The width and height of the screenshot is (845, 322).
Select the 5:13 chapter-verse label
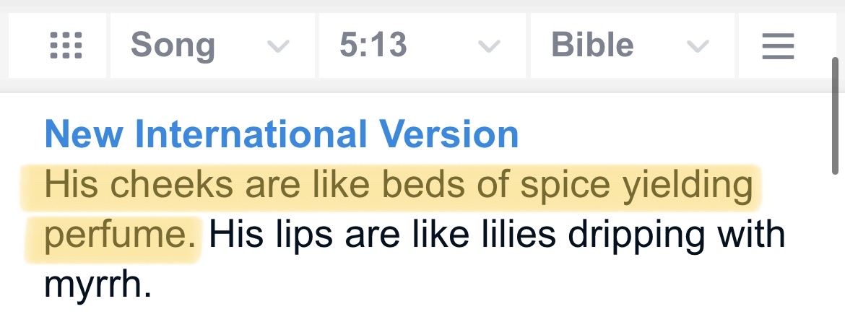373,46
